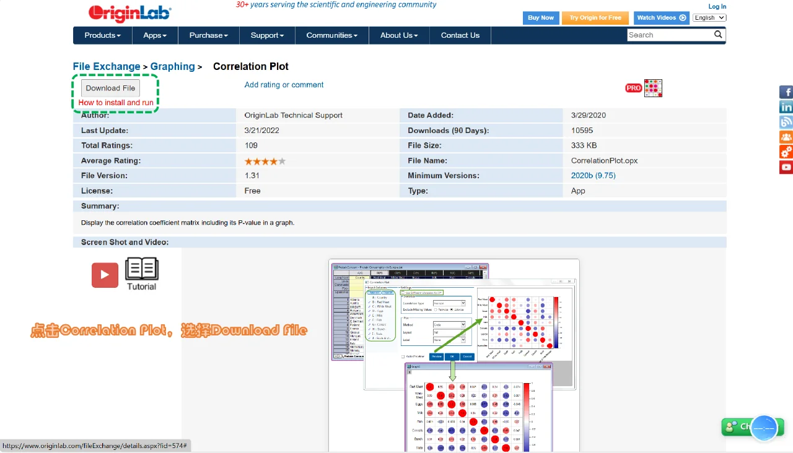Click the Minimum Versions label

tap(444, 176)
